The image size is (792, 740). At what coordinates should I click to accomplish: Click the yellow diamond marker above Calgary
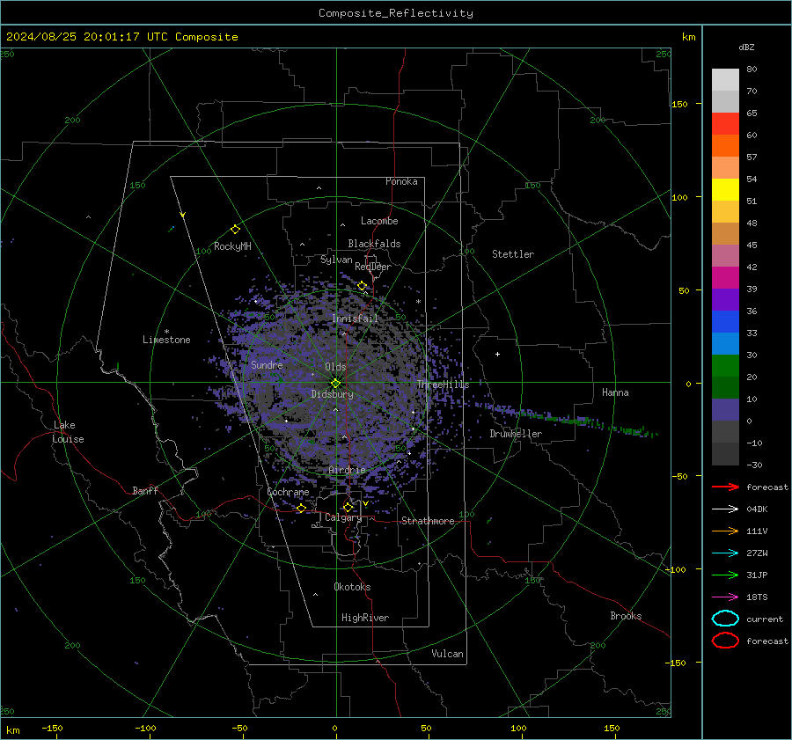[x=348, y=507]
